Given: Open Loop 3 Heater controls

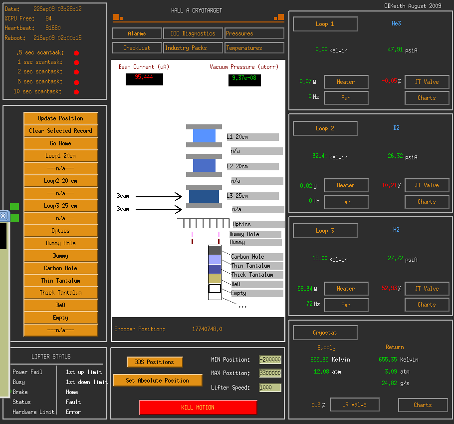Looking at the screenshot, I should pos(346,289).
